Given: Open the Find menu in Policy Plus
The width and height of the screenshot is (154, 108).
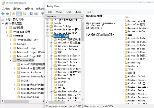Looking at the screenshot, I should (x=68, y=12).
